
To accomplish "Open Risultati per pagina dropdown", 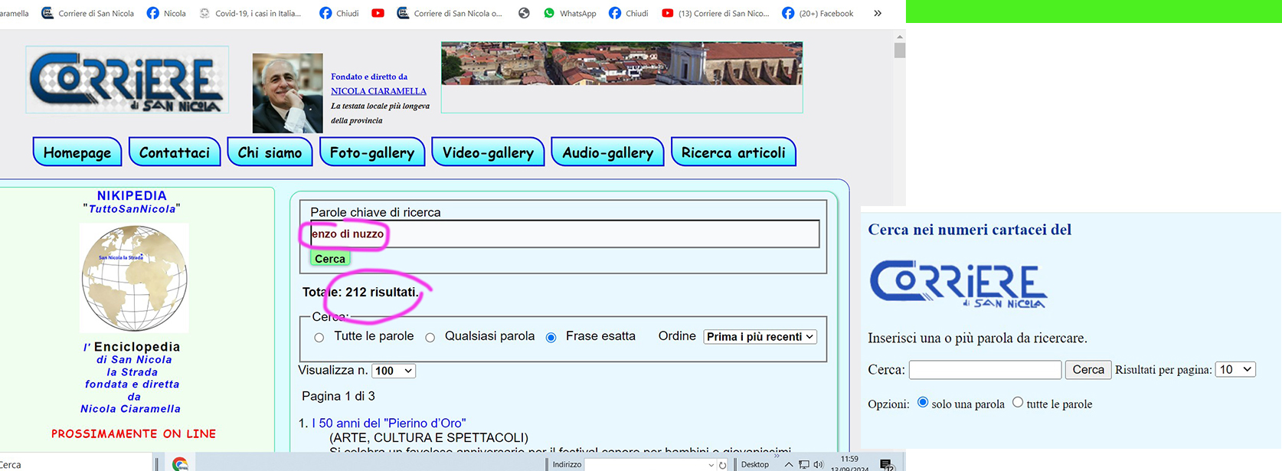I will pos(1236,369).
